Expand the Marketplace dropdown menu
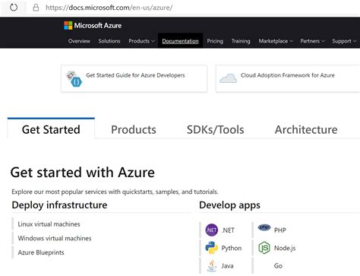This screenshot has width=360, height=276. [x=276, y=41]
